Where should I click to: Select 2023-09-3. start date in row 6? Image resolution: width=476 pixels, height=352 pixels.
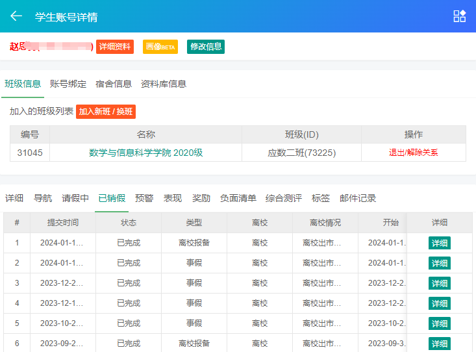pos(387,344)
